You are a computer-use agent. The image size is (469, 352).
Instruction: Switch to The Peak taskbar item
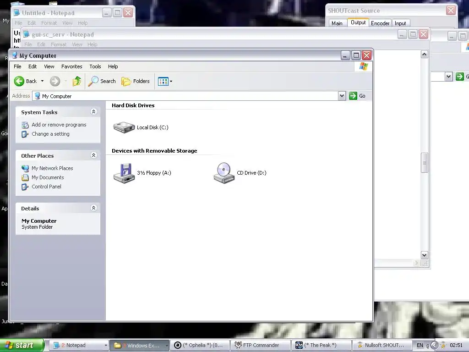pyautogui.click(x=322, y=345)
